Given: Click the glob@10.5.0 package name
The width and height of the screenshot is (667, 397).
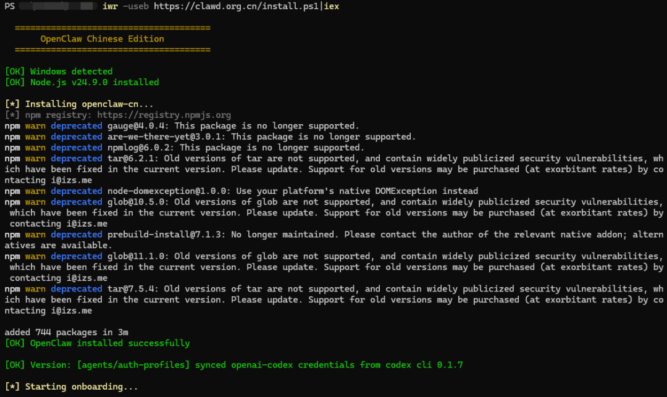Looking at the screenshot, I should point(138,202).
